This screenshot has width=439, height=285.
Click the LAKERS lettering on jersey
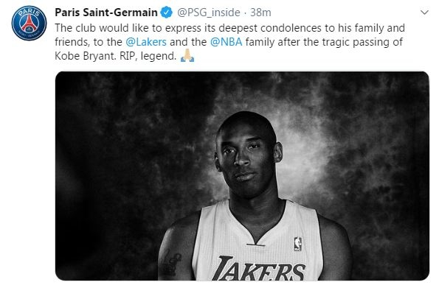(258, 269)
